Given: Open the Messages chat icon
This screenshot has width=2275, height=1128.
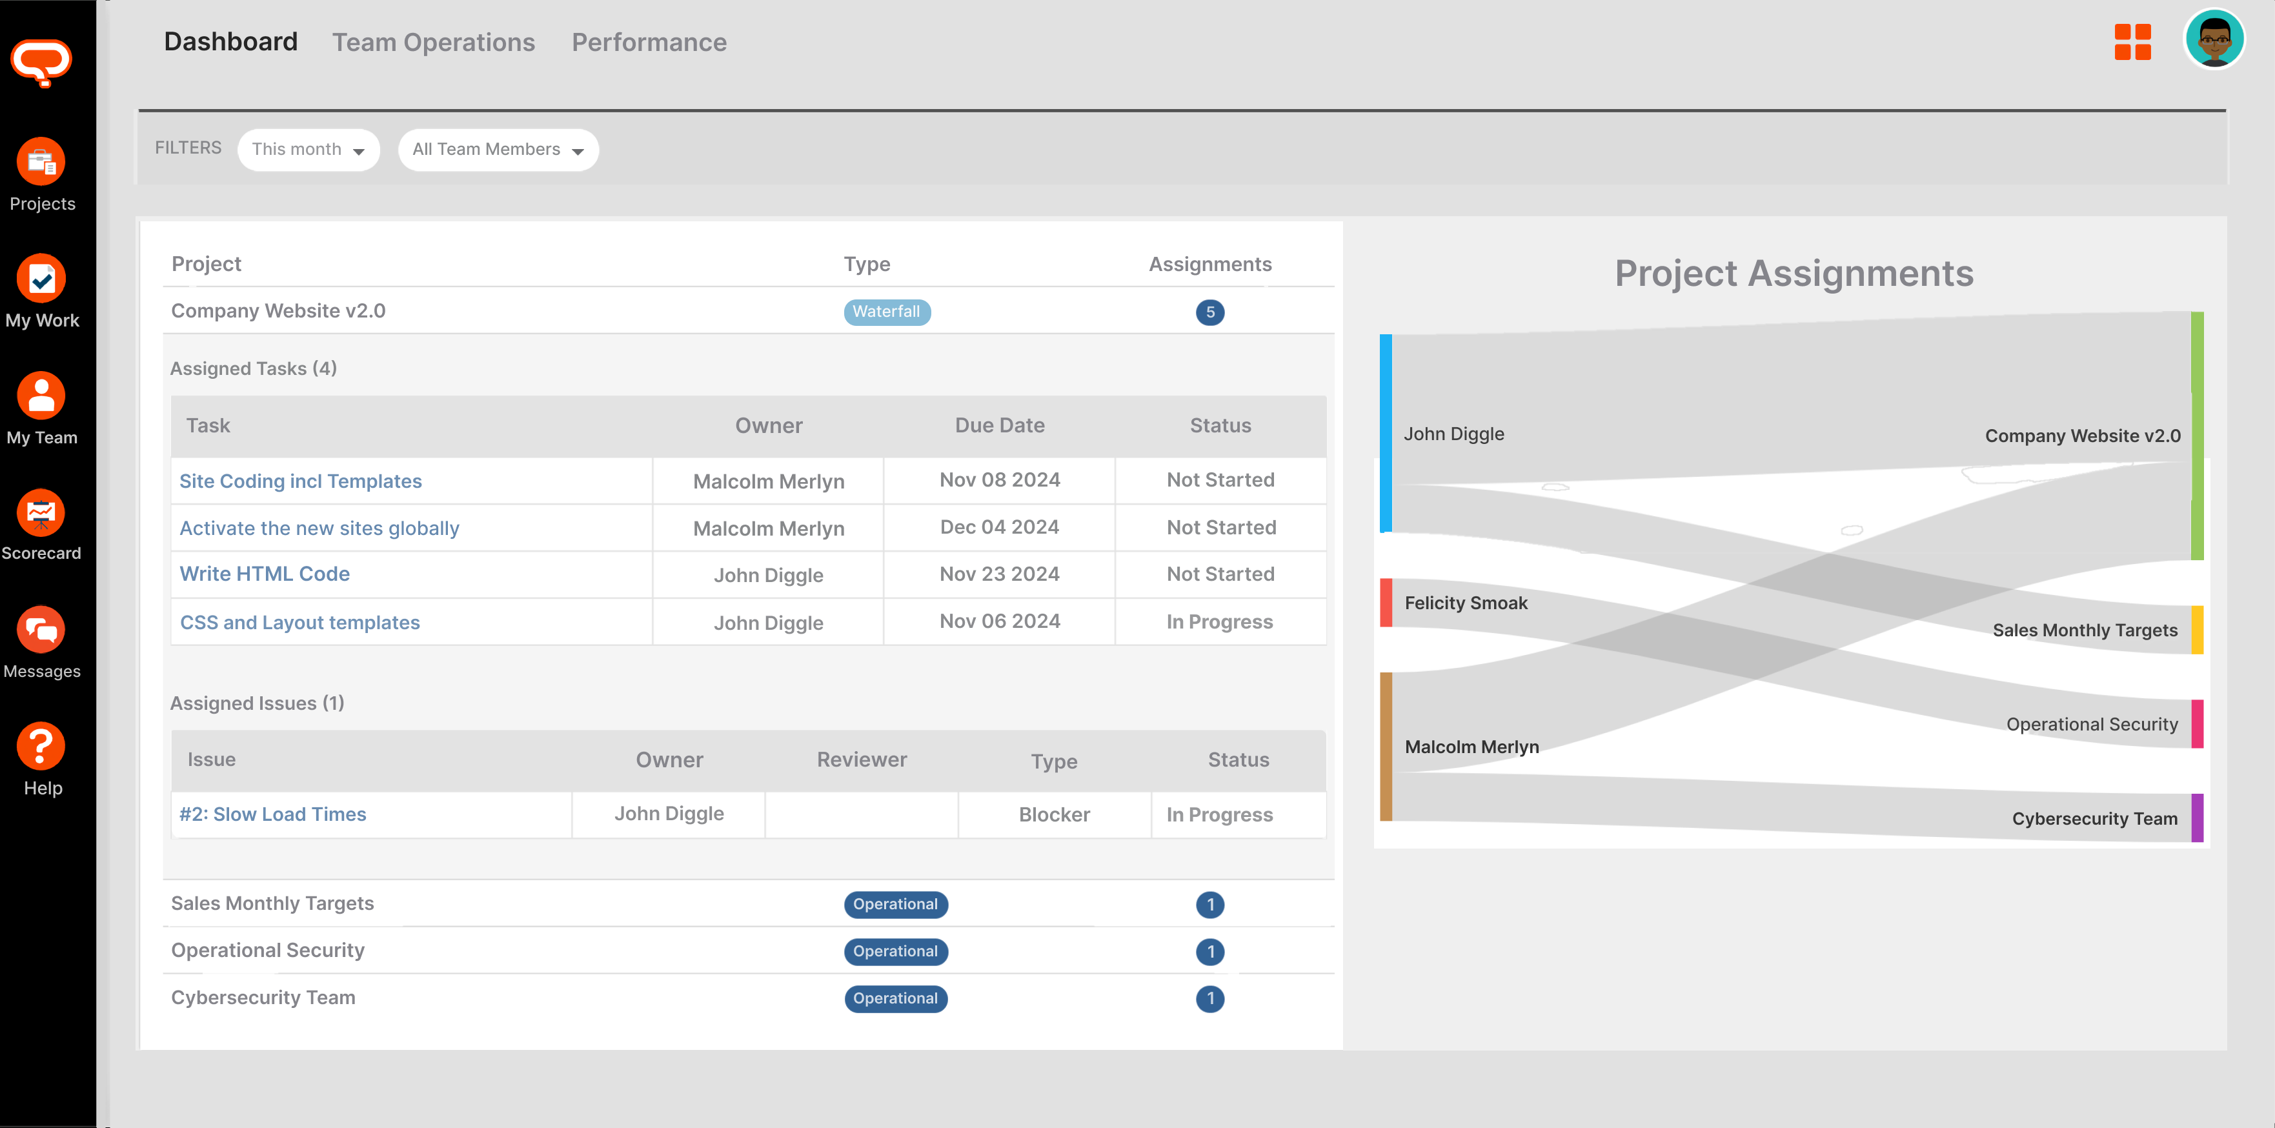Looking at the screenshot, I should click(41, 630).
